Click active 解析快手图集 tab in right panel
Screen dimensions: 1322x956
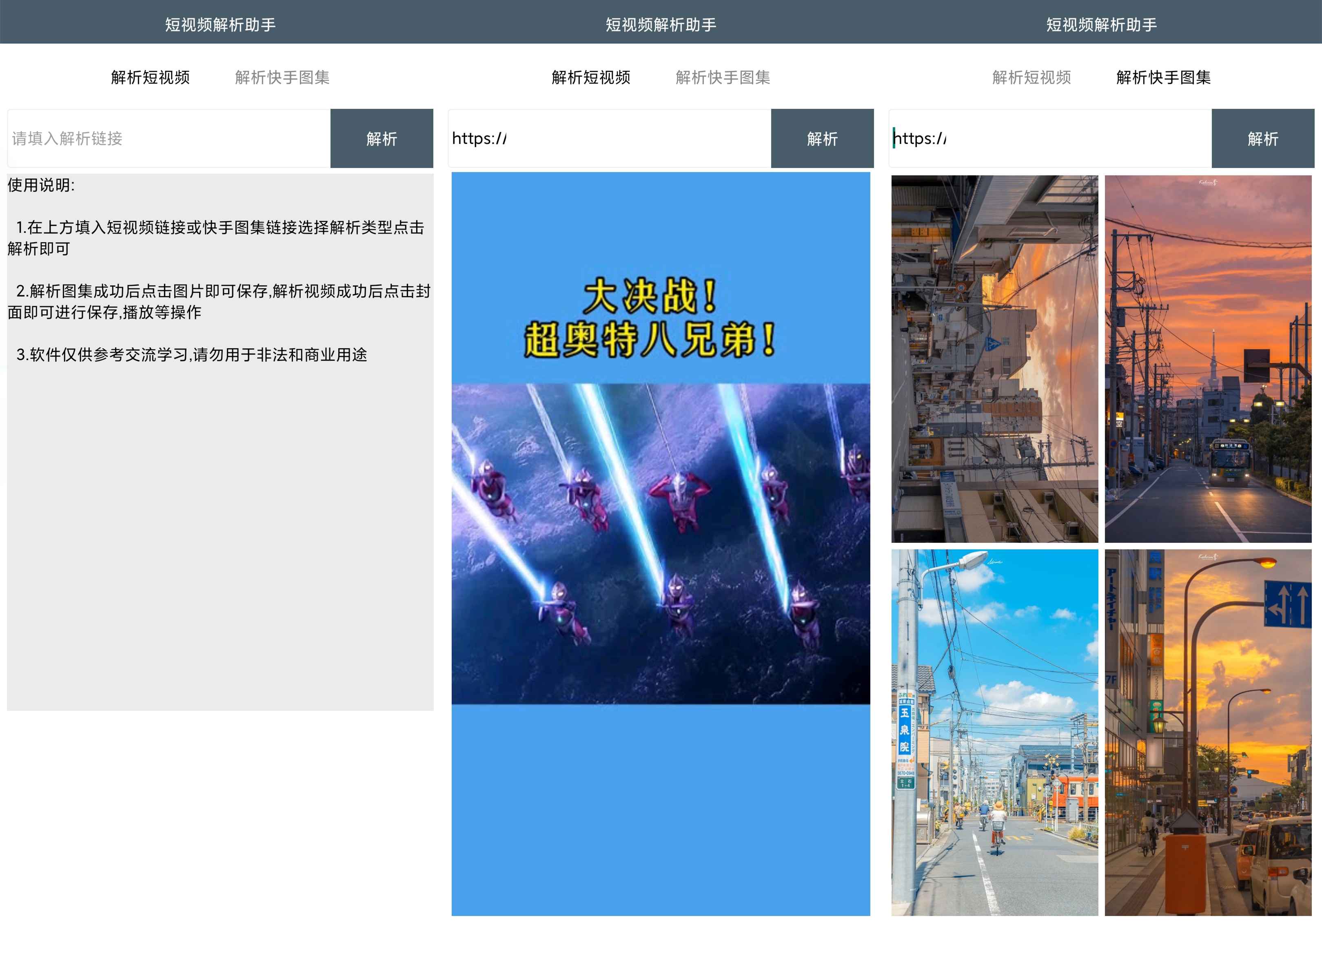point(1163,77)
